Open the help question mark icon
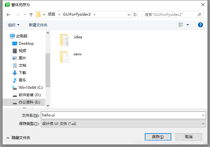Viewport: 210px width, 147px height. pos(200,25)
